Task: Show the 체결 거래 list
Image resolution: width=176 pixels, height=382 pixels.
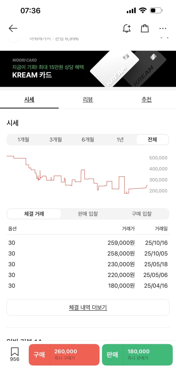Action: pos(34,214)
